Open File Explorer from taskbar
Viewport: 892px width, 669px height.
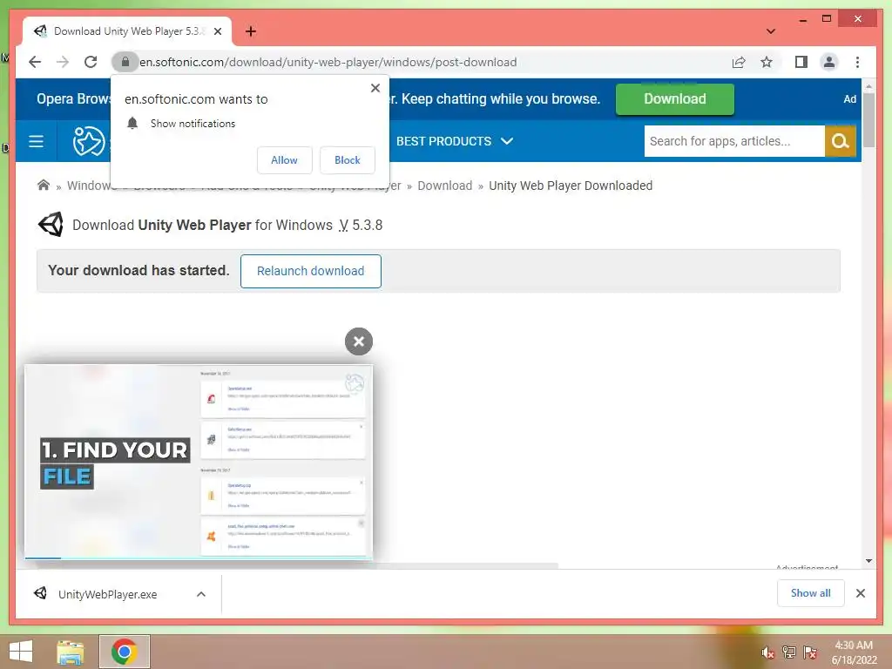coord(71,652)
